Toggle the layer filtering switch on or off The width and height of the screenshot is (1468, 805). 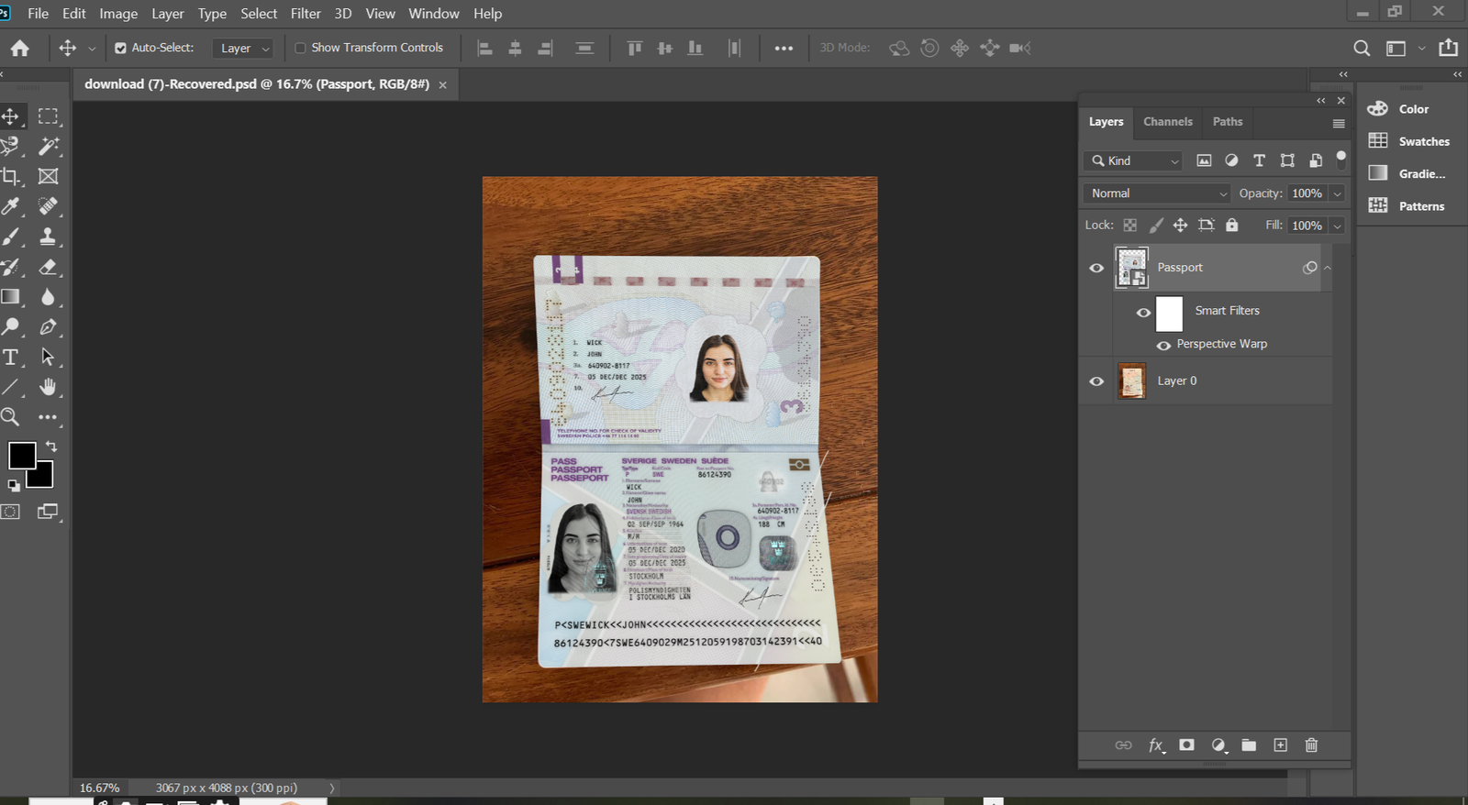tap(1340, 160)
